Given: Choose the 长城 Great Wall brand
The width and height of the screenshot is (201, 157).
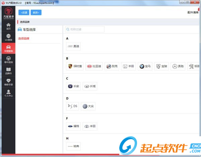Looking at the screenshot, I should click(90, 86).
